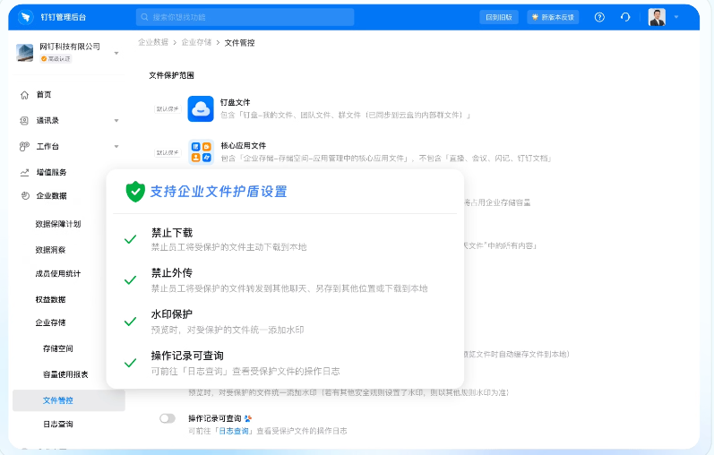Click the 水印保护 title text
The width and height of the screenshot is (714, 455).
point(172,314)
